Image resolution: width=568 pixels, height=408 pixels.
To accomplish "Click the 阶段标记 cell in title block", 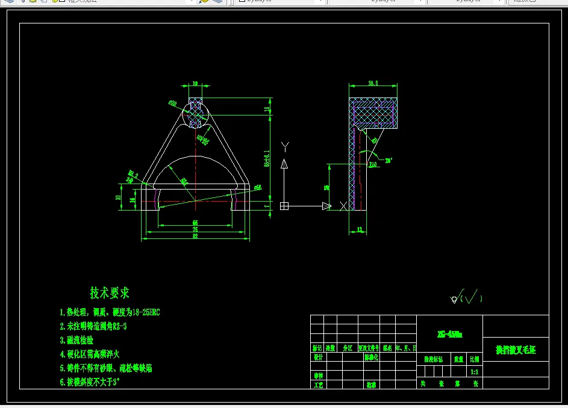I will (434, 359).
